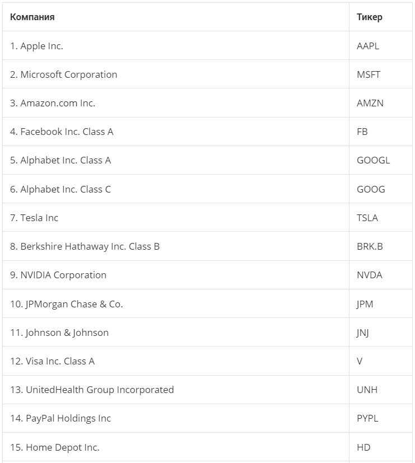Click the FB ticker cell
Screen dimensions: 415x463
[362, 132]
